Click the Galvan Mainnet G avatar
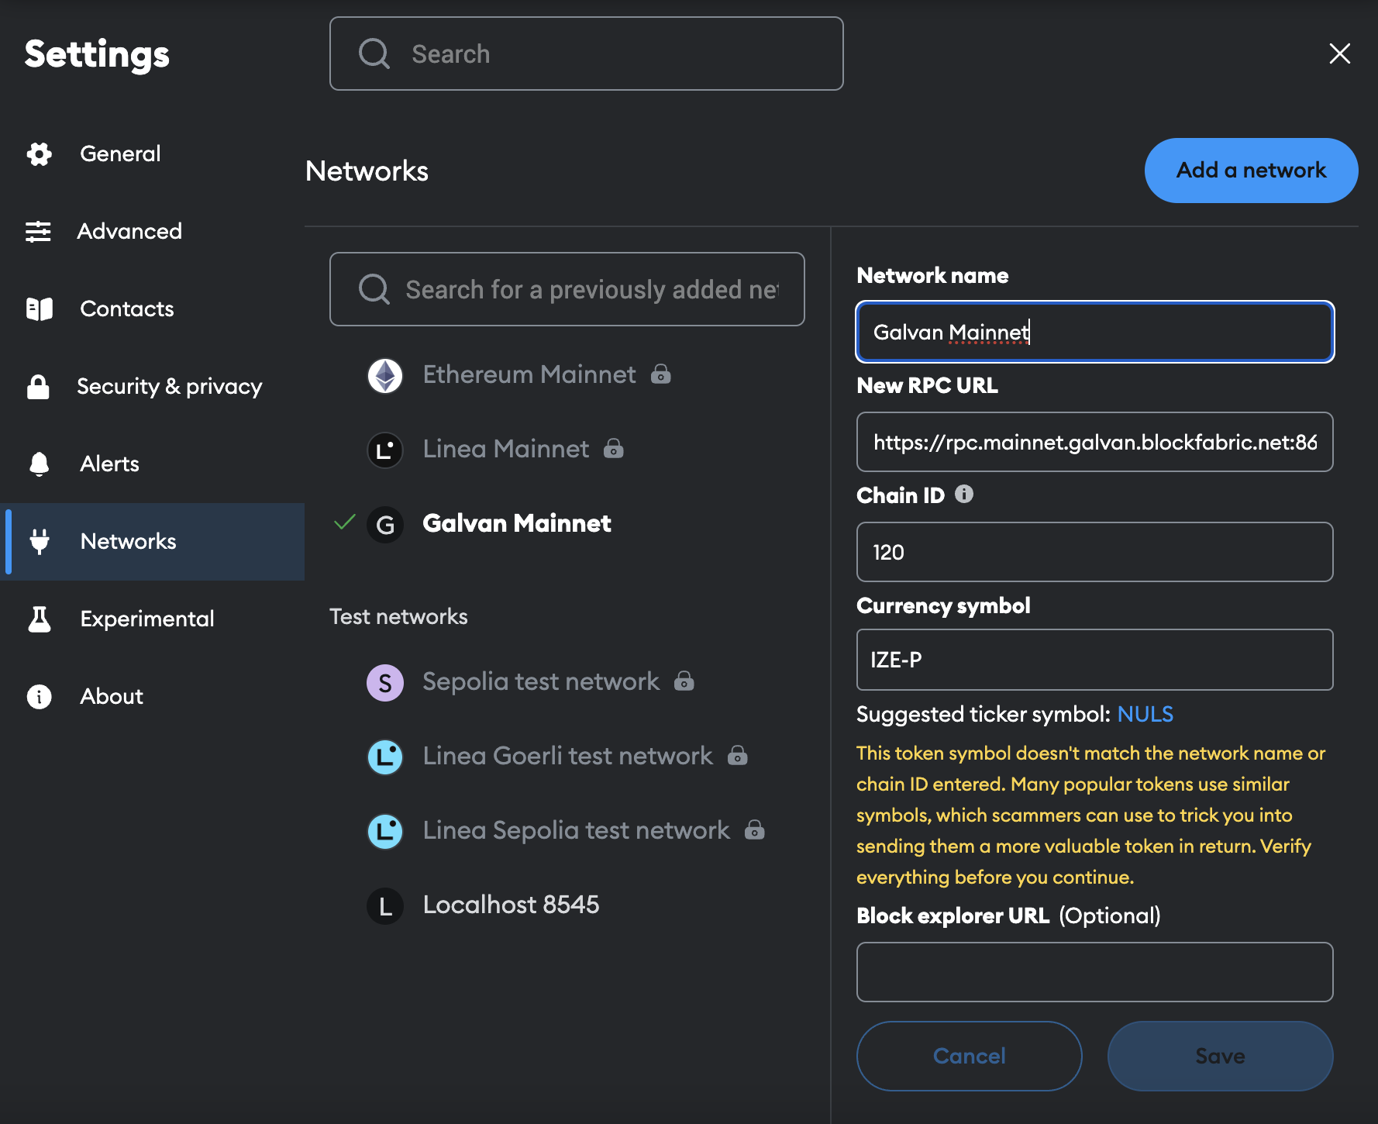The width and height of the screenshot is (1378, 1124). [385, 524]
